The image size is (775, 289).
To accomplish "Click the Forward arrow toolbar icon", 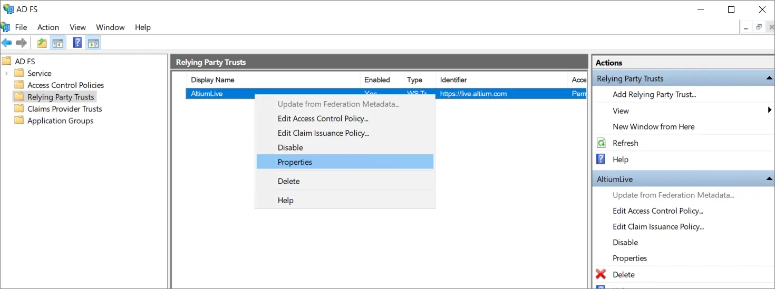I will [22, 43].
